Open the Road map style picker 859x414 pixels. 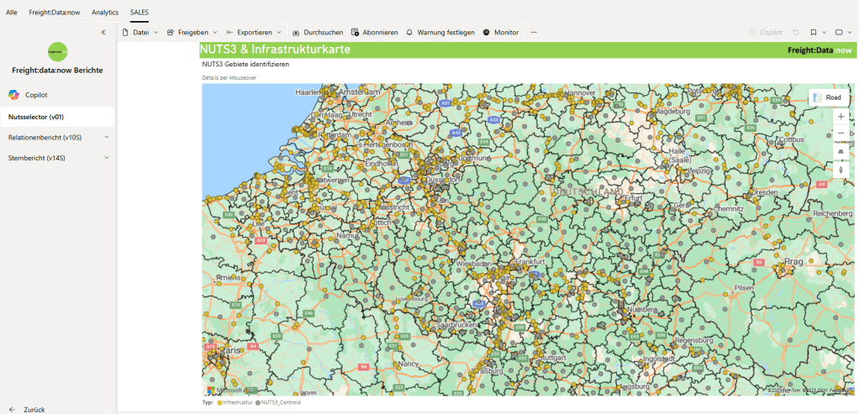pyautogui.click(x=827, y=97)
